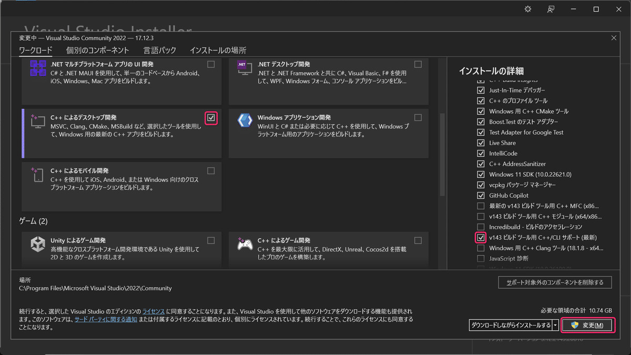Screen dimensions: 631x355
Task: Click the shield icon on 変更 button
Action: tap(574, 326)
